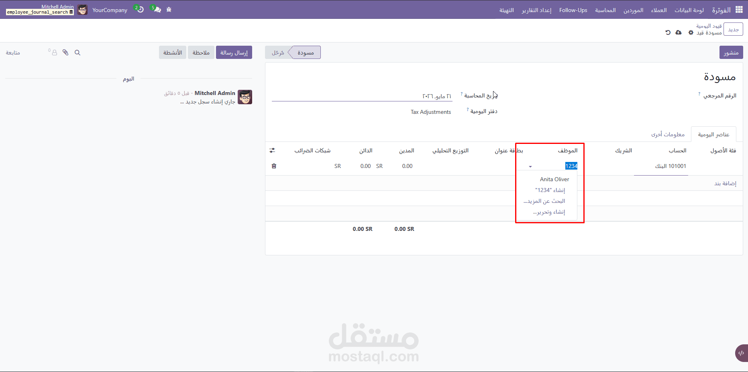
Task: Switch to معلومات أخرى tab
Action: click(668, 134)
